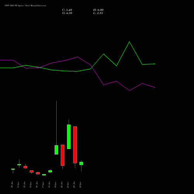Click the chart title text at top left
Screen dimensions: 194x194
click(25, 6)
